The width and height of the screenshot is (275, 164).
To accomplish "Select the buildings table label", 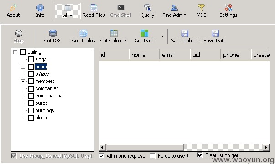I will [45, 110].
